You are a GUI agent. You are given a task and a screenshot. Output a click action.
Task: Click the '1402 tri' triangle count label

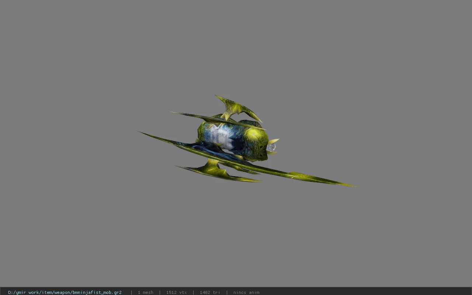pos(210,292)
